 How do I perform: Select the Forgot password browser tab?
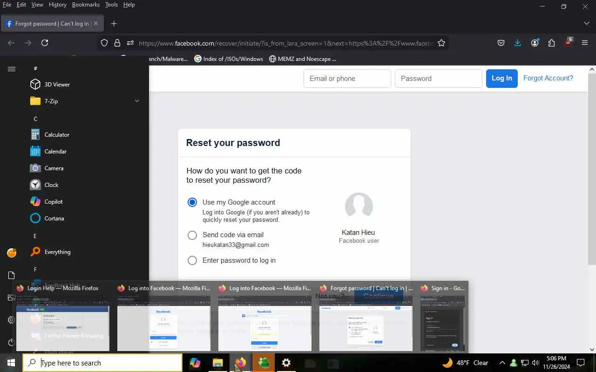click(x=52, y=23)
